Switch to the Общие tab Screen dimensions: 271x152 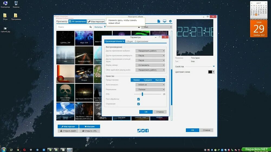tap(130, 41)
